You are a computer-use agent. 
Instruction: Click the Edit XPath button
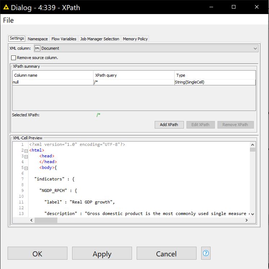(x=200, y=125)
